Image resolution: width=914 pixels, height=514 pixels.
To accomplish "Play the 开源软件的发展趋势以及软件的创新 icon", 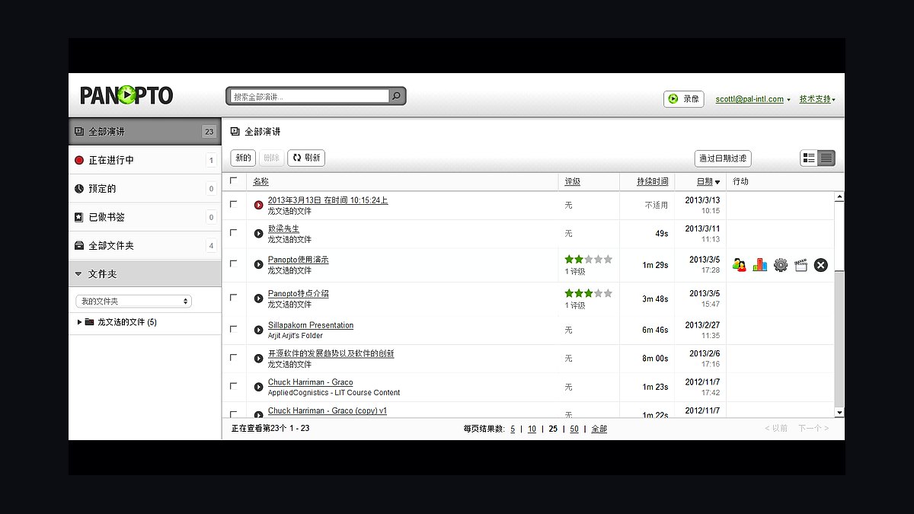I will pos(259,359).
